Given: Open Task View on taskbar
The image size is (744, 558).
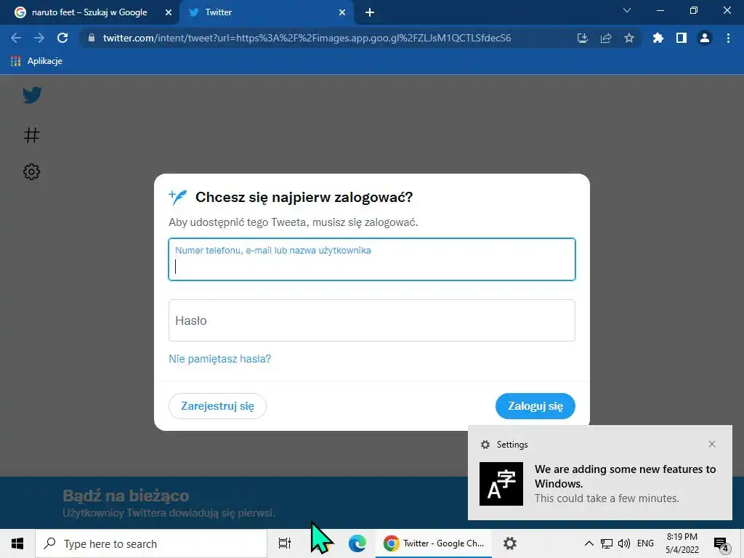Looking at the screenshot, I should pyautogui.click(x=285, y=543).
